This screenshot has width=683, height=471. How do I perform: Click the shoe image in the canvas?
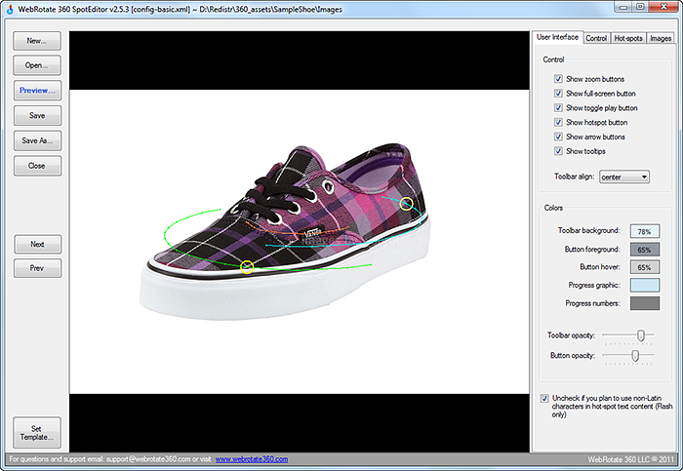point(285,232)
